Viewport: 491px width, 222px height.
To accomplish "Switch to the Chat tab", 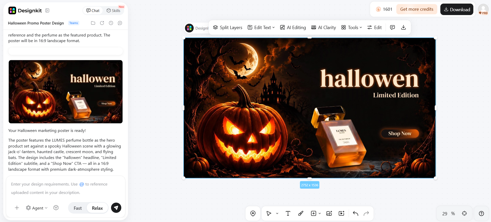I will (x=93, y=10).
